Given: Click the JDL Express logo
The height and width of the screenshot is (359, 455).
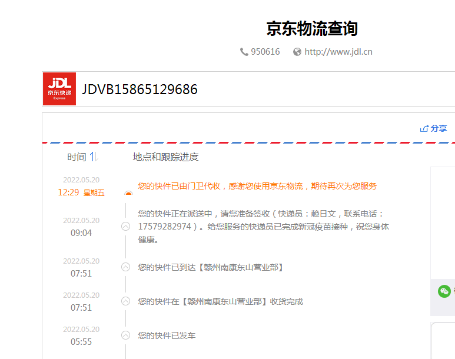Looking at the screenshot, I should 59,89.
